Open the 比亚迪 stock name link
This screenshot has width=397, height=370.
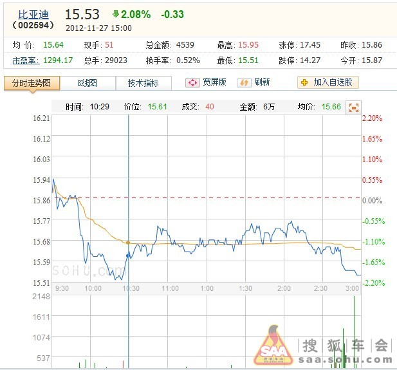(x=32, y=14)
